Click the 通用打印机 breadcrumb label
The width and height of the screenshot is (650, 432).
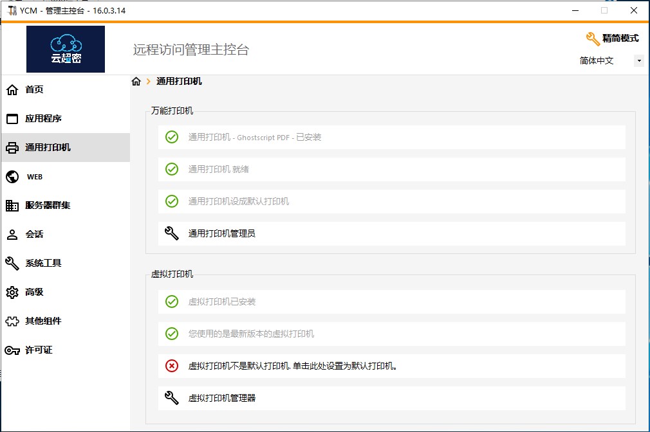[x=179, y=81]
